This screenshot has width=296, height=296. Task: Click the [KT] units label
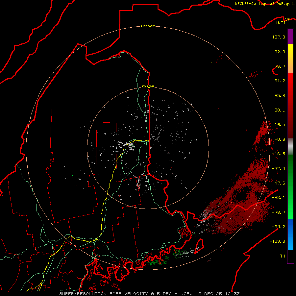(281, 23)
